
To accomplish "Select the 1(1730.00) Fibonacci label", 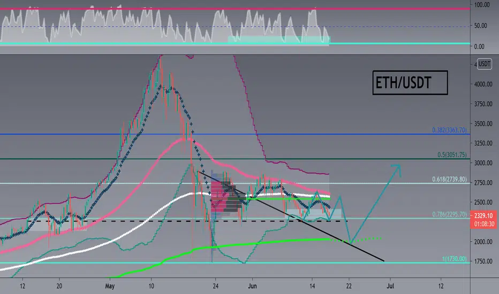I will [455, 259].
